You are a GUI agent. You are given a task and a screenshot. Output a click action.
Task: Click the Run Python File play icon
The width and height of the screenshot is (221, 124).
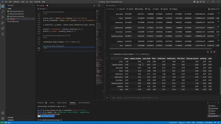click(94, 6)
